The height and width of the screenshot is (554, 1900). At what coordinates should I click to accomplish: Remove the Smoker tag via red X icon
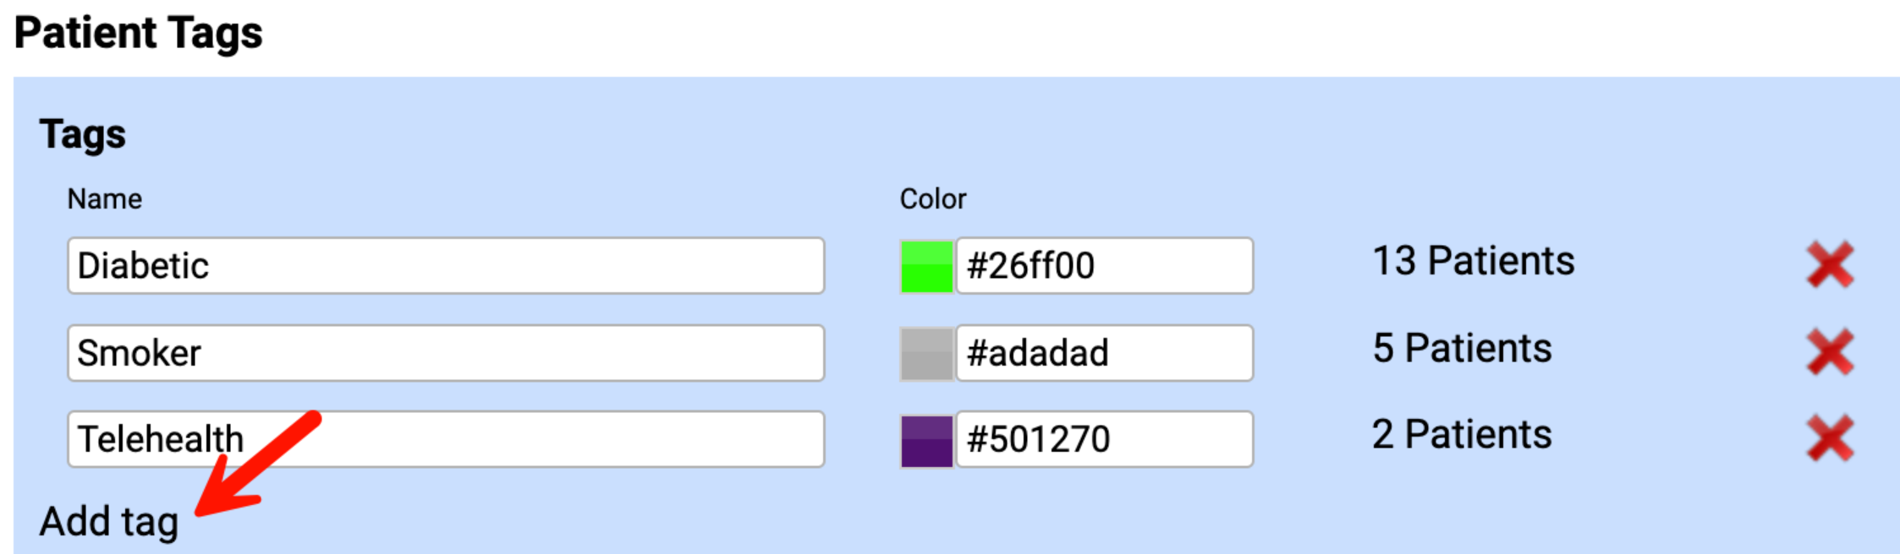click(1830, 350)
